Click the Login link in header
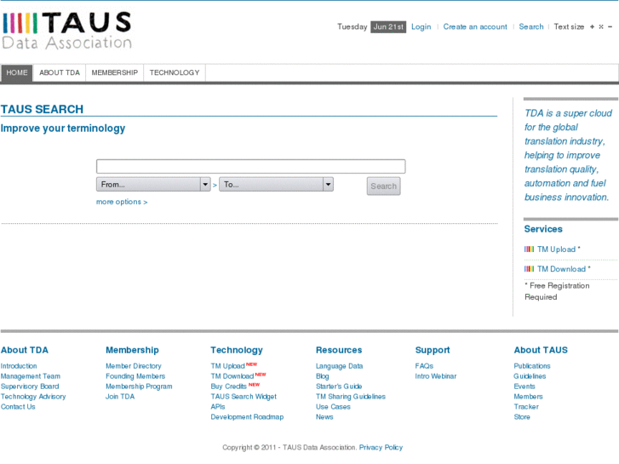This screenshot has height=464, width=619. tap(421, 27)
